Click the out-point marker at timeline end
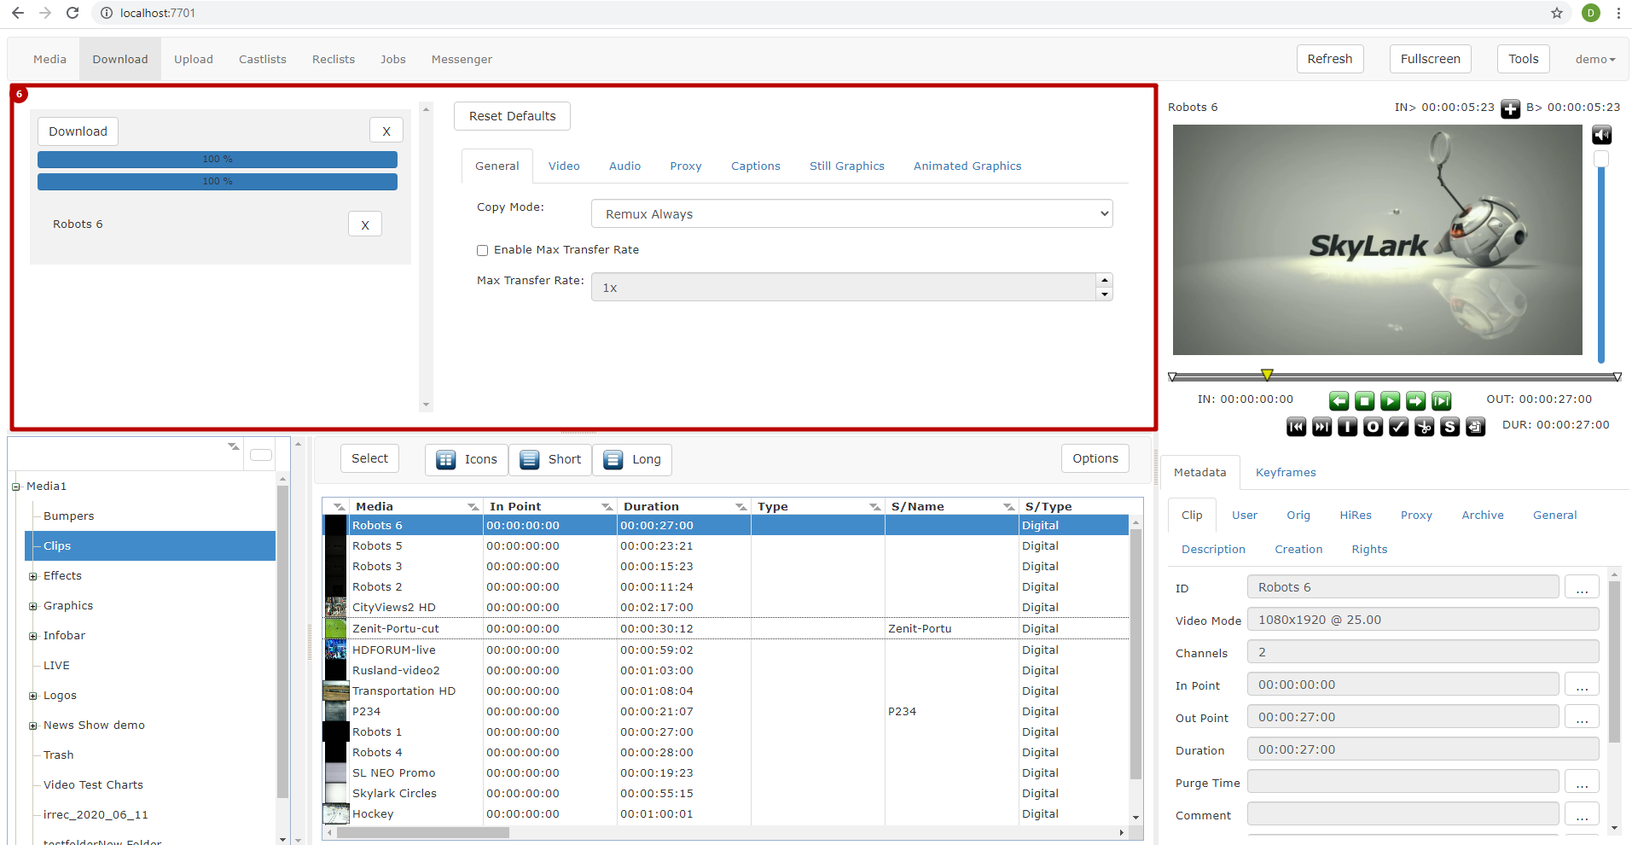1632x845 pixels. coord(1617,376)
